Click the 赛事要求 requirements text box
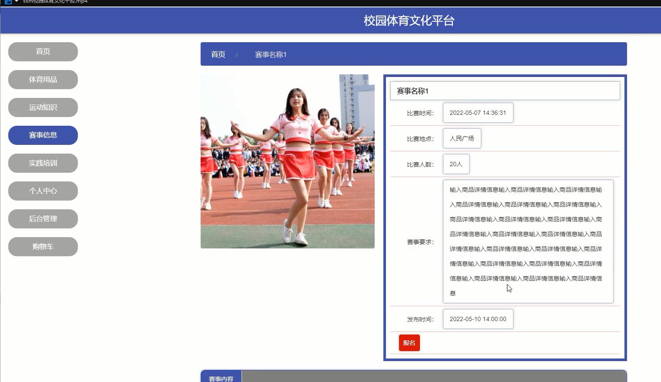The width and height of the screenshot is (661, 382). 528,241
